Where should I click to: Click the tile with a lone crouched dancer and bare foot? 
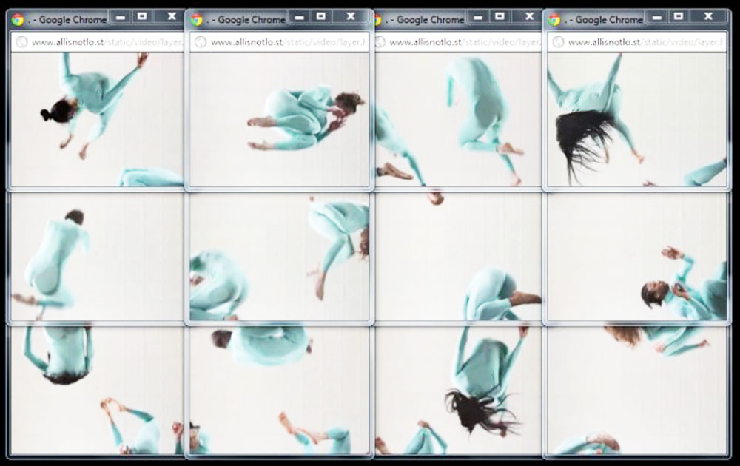pos(458,257)
